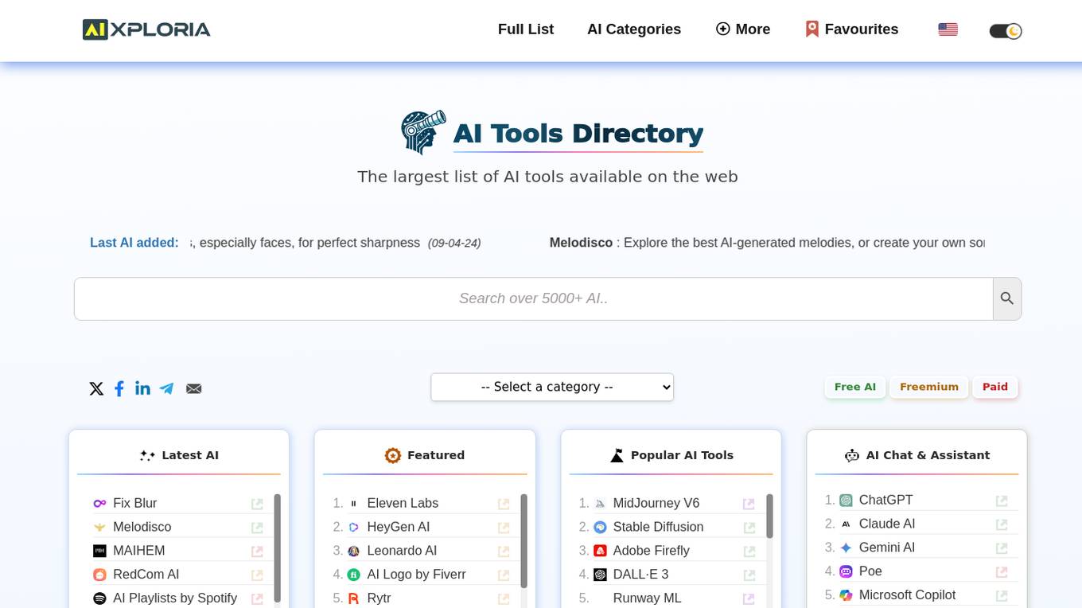Open AI Playlists by Spotify entry
The width and height of the screenshot is (1082, 608).
[x=175, y=598]
